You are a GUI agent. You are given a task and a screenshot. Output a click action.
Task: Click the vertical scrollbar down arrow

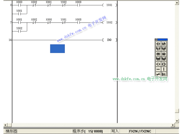[177, 120]
